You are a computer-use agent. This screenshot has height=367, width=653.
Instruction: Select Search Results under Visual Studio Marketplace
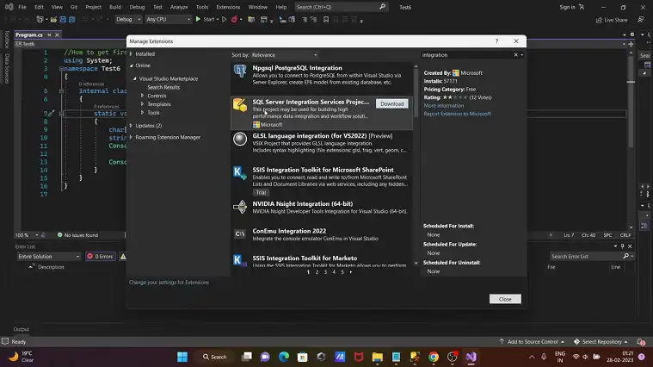pyautogui.click(x=163, y=87)
